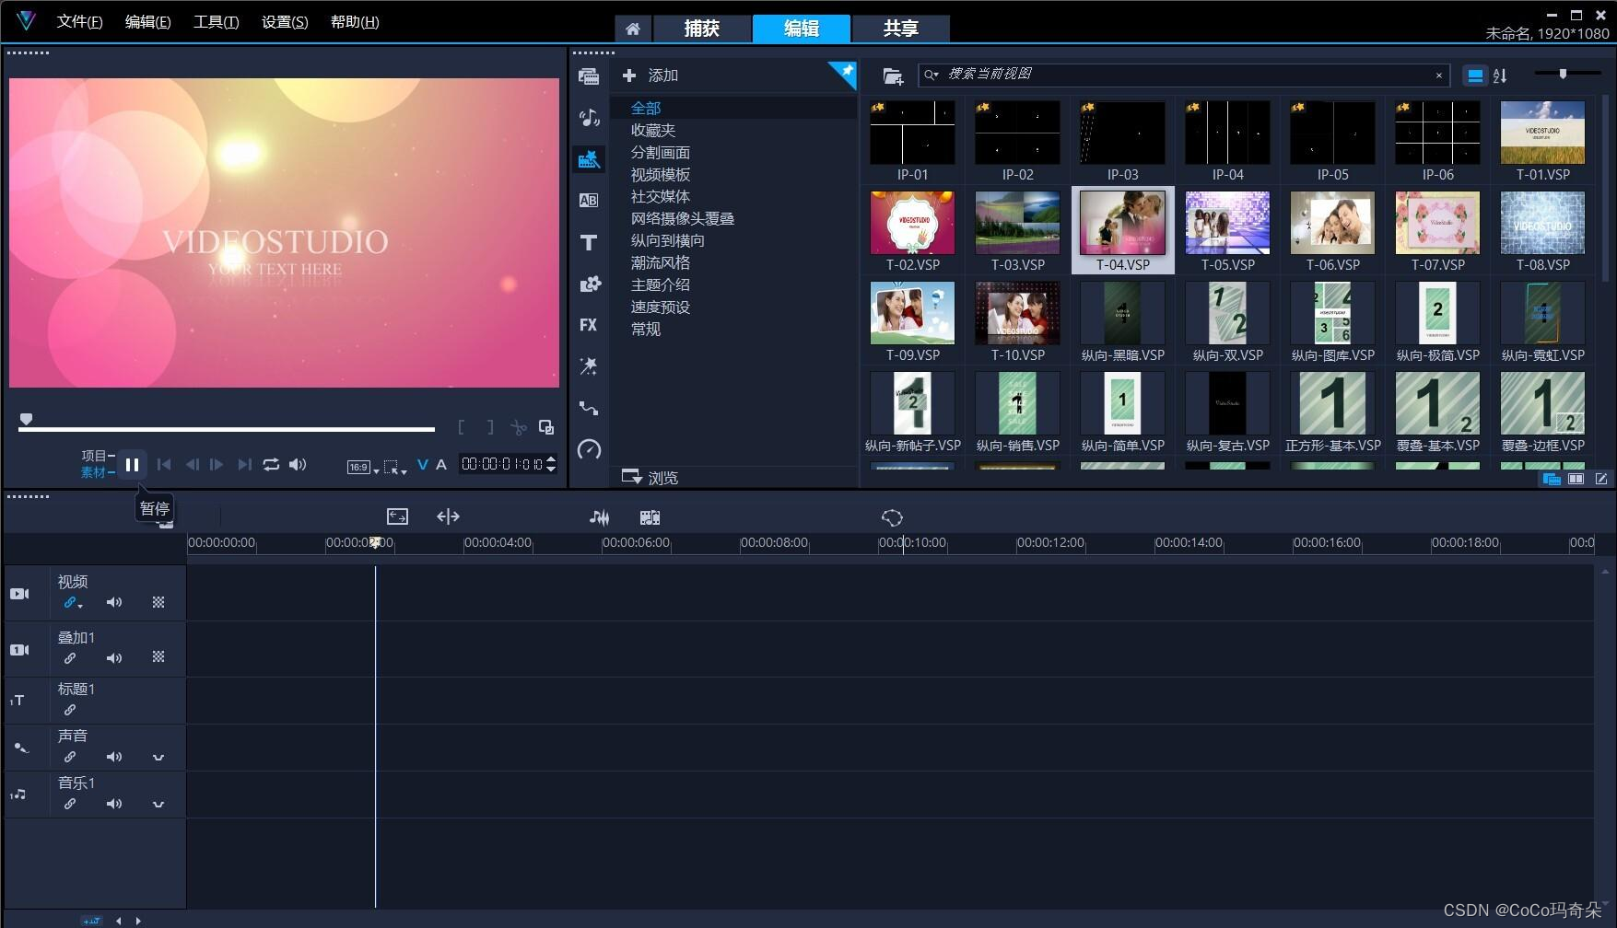Select the Favorites (收藏夹) category

click(652, 131)
